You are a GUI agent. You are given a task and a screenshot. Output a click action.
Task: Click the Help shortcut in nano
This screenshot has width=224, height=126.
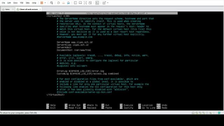[x=51, y=105]
